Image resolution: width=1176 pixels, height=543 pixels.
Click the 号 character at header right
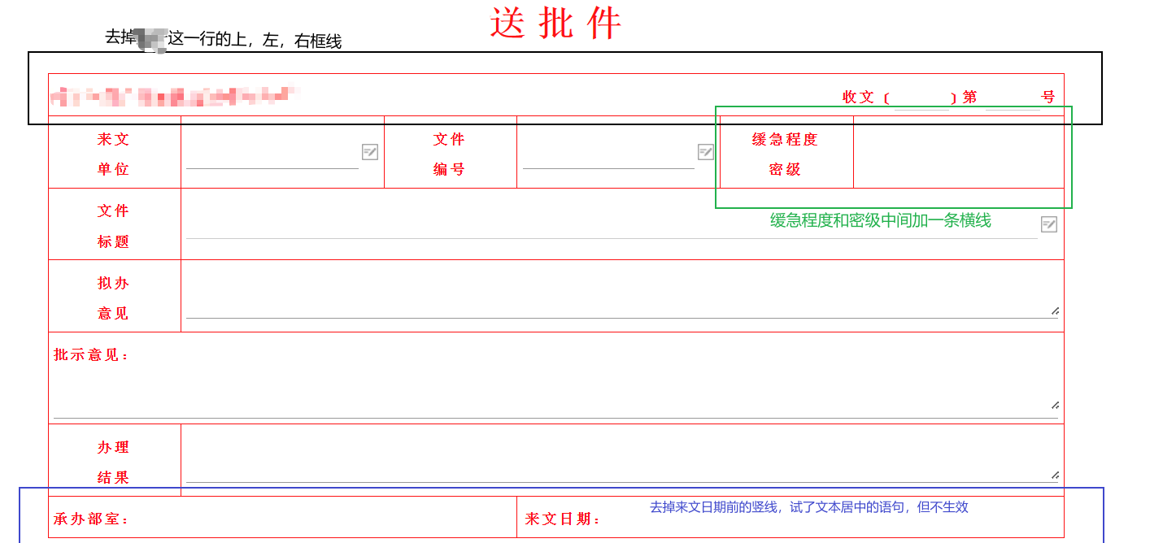(x=1048, y=97)
